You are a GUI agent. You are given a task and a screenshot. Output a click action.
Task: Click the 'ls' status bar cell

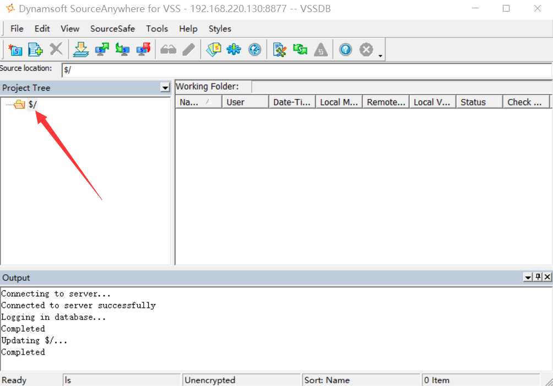coord(122,380)
